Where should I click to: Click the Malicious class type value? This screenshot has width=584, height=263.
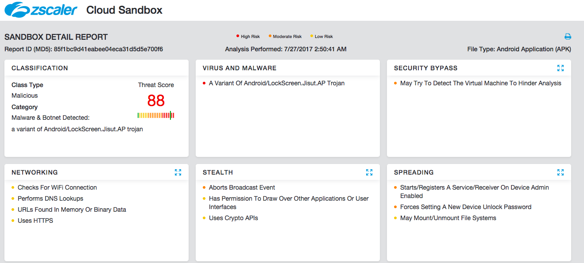coord(25,95)
